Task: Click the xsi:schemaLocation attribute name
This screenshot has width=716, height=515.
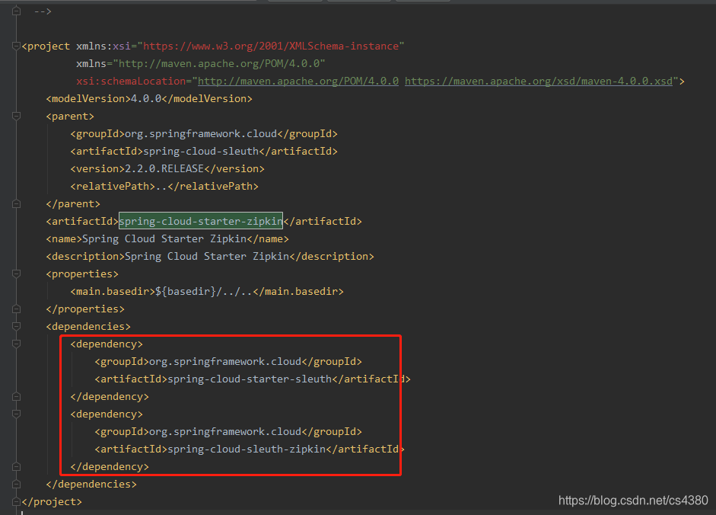Action: (131, 82)
